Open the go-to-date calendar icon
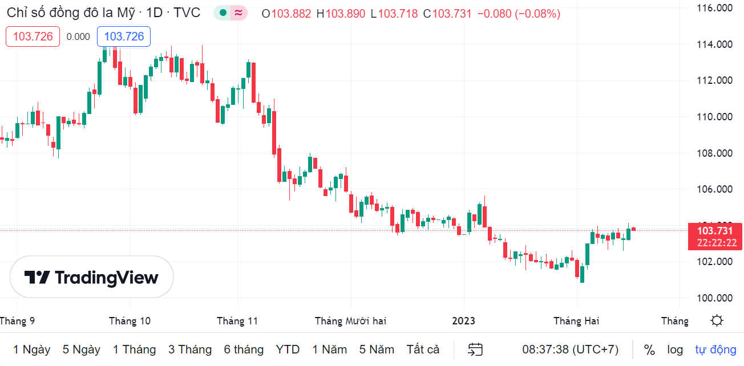The image size is (744, 366). (x=475, y=349)
